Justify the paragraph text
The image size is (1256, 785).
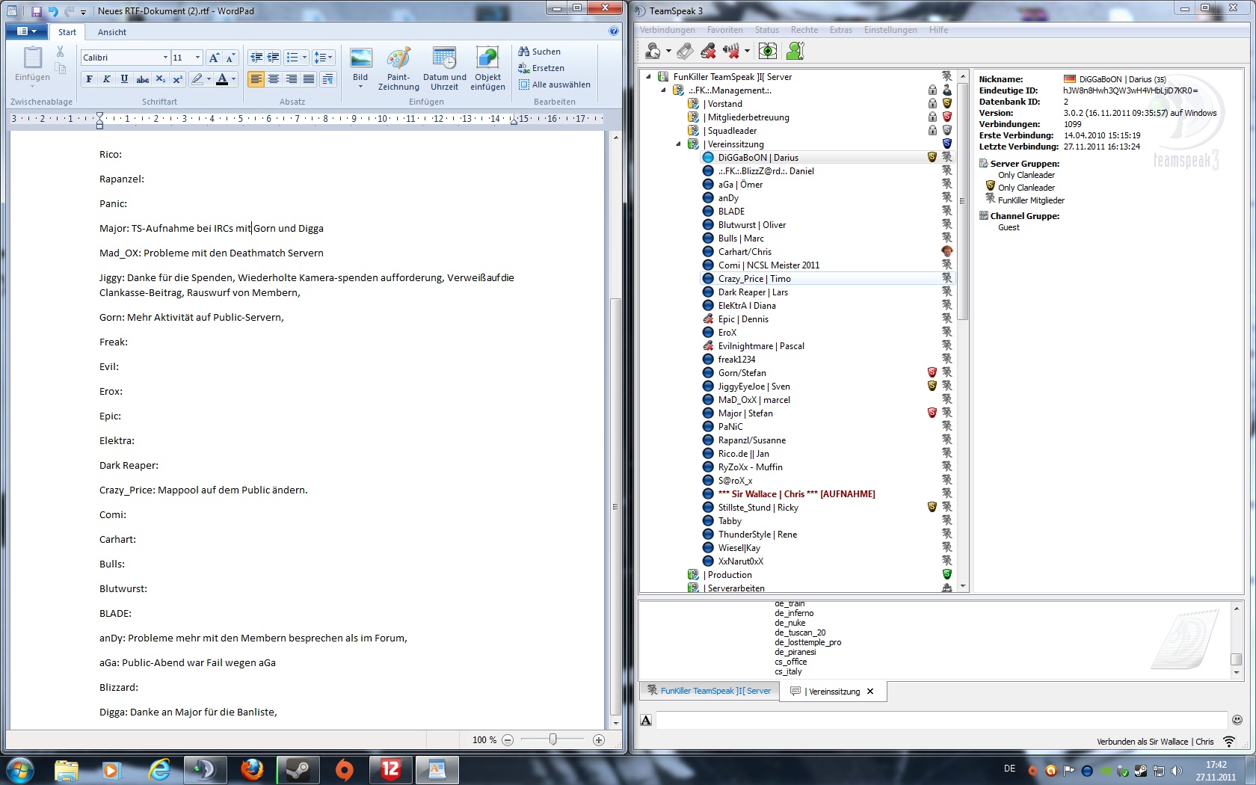[x=309, y=79]
